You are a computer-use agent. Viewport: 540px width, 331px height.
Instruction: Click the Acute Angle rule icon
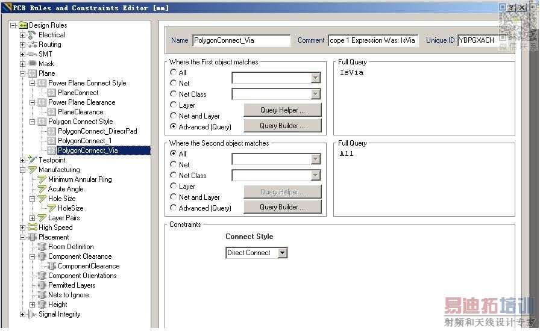pos(42,189)
